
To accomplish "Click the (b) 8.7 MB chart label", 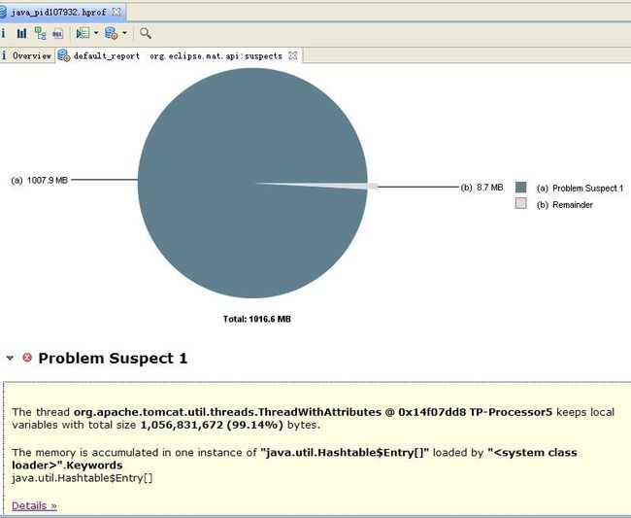I will coord(482,188).
